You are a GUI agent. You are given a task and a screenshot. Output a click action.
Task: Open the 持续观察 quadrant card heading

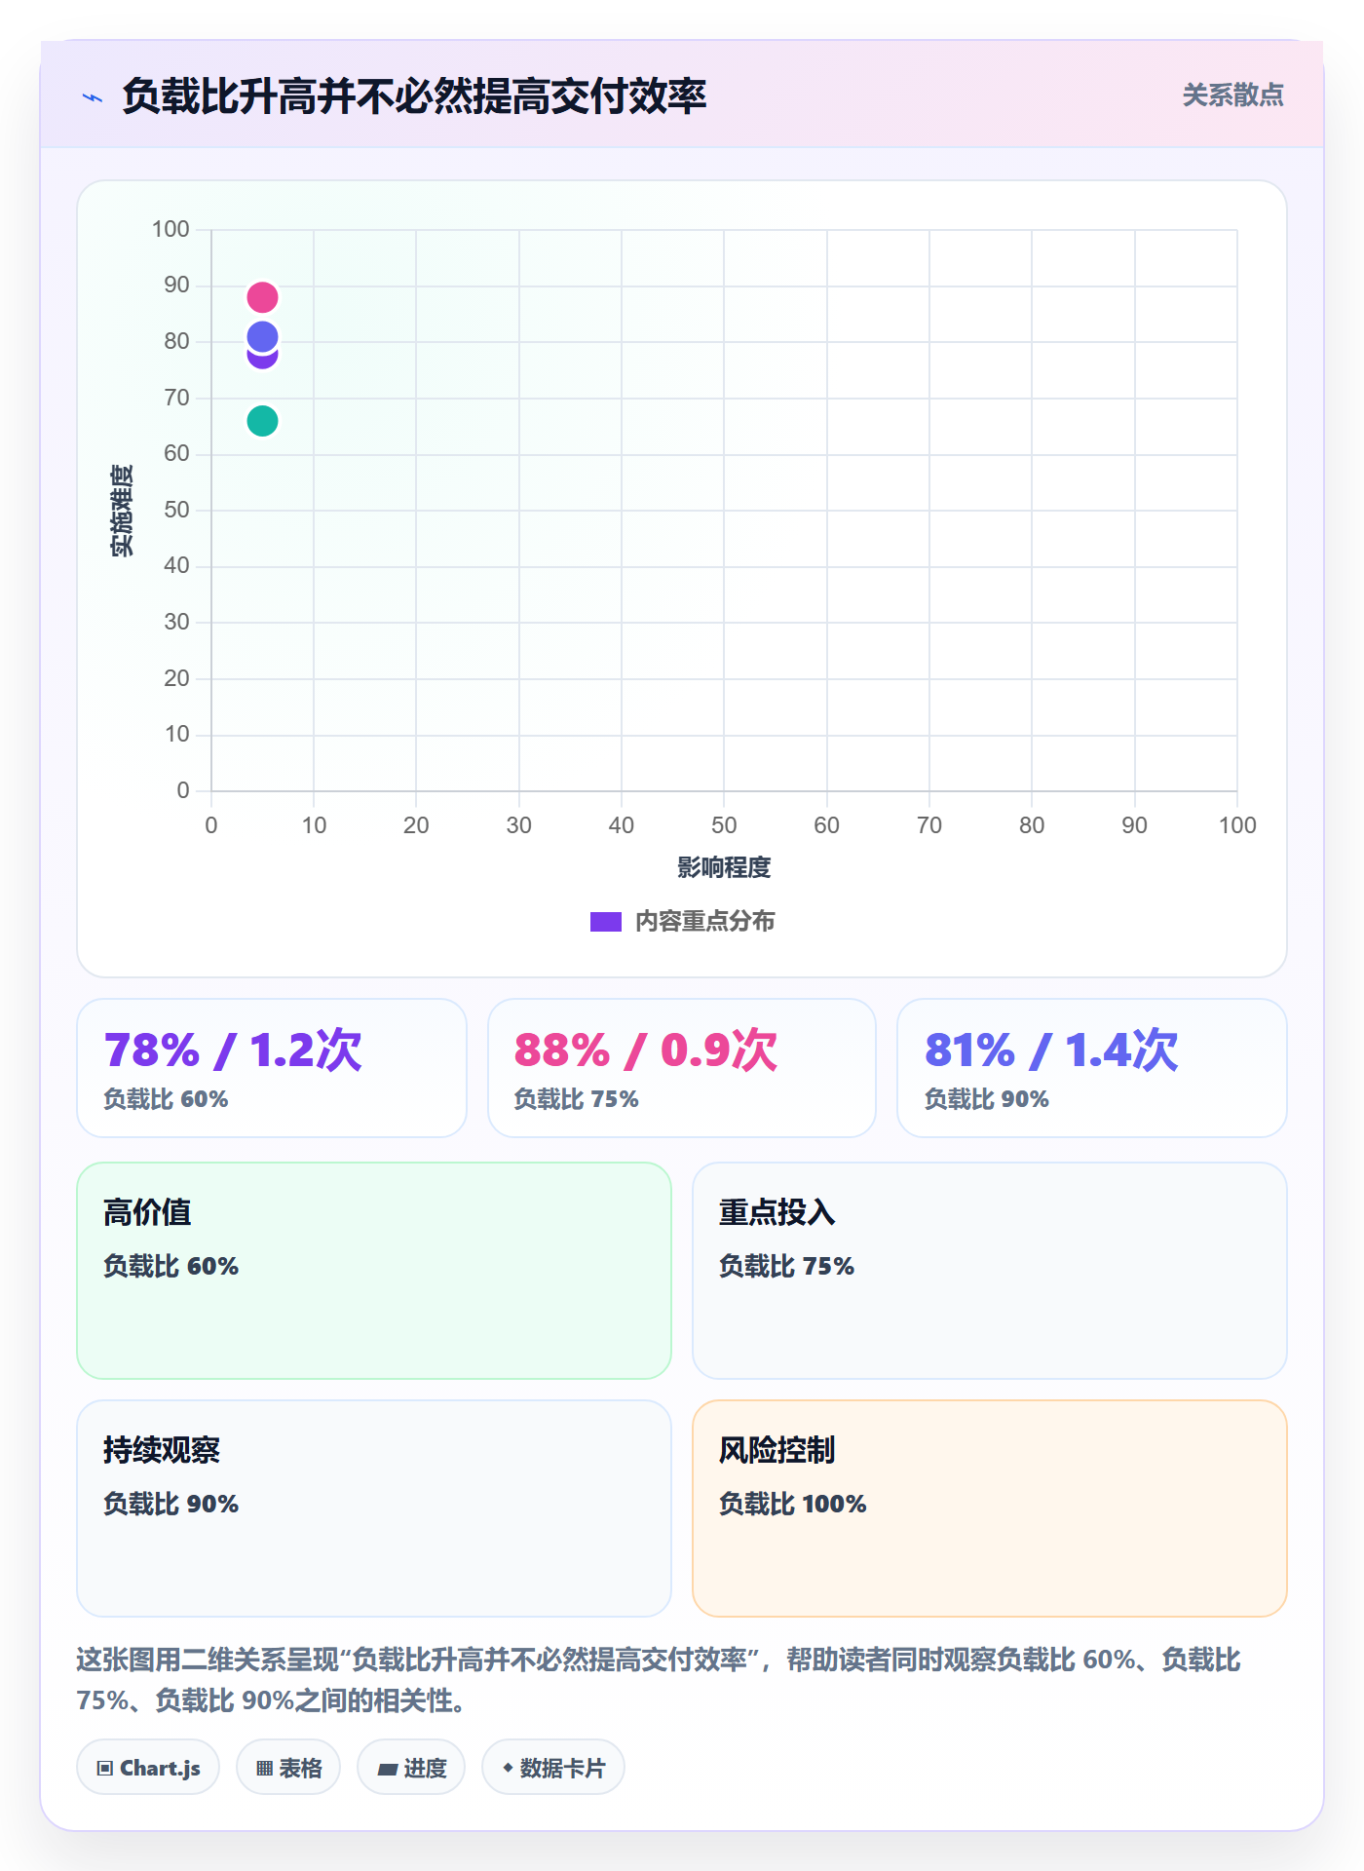(162, 1450)
